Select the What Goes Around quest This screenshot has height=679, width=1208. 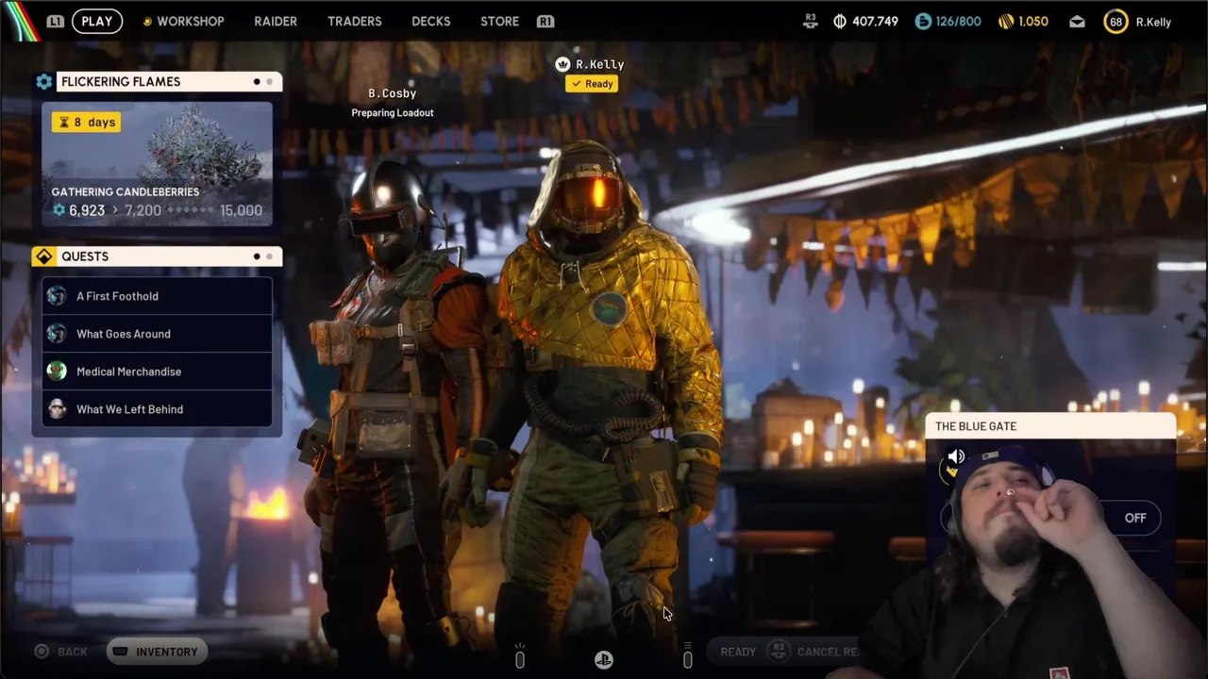pos(157,334)
